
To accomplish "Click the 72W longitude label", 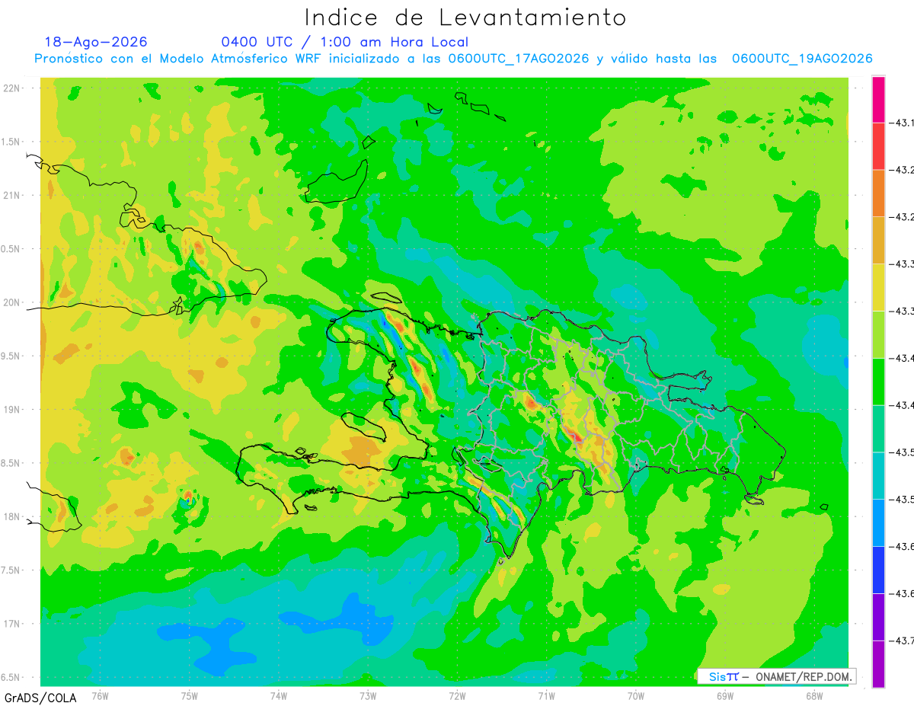I will (x=457, y=696).
